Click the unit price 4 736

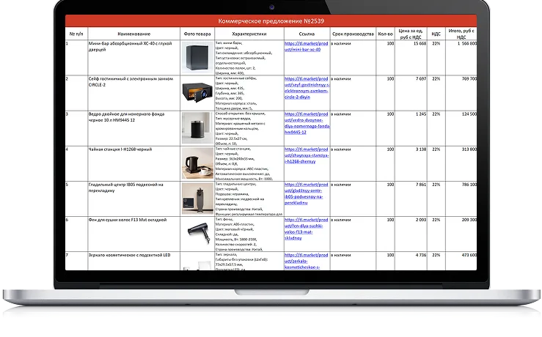click(421, 255)
